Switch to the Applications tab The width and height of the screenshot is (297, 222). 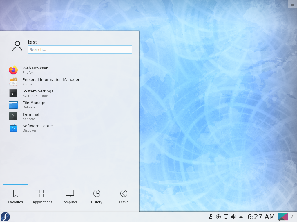point(42,197)
